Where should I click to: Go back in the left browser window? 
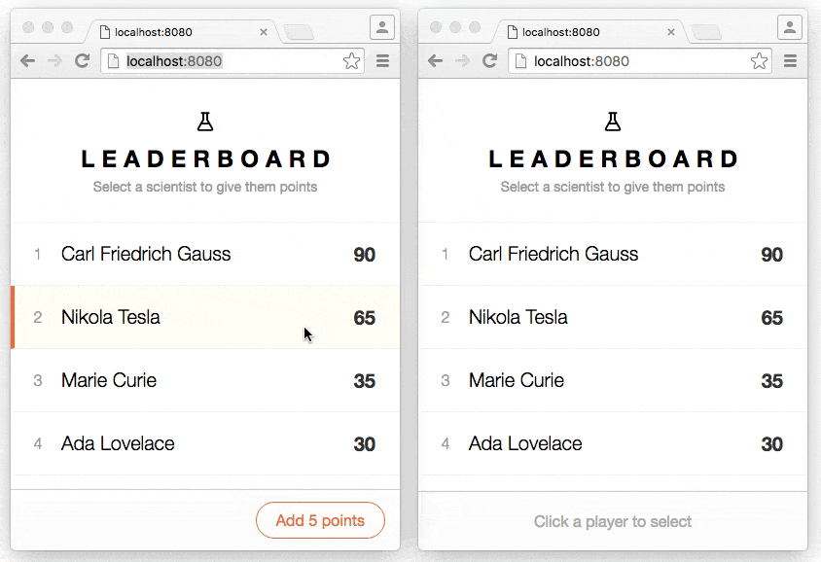(x=28, y=60)
